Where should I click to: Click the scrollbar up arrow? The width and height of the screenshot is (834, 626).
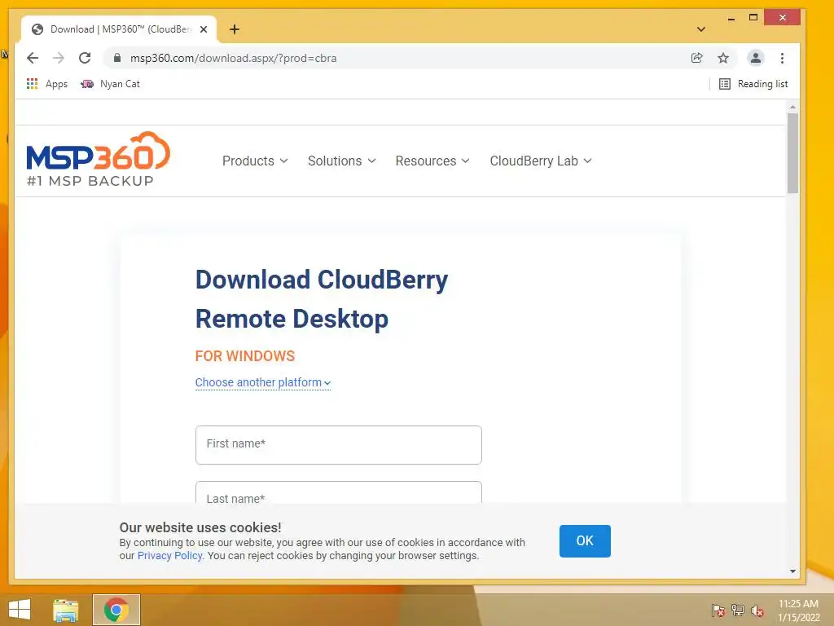pos(792,107)
